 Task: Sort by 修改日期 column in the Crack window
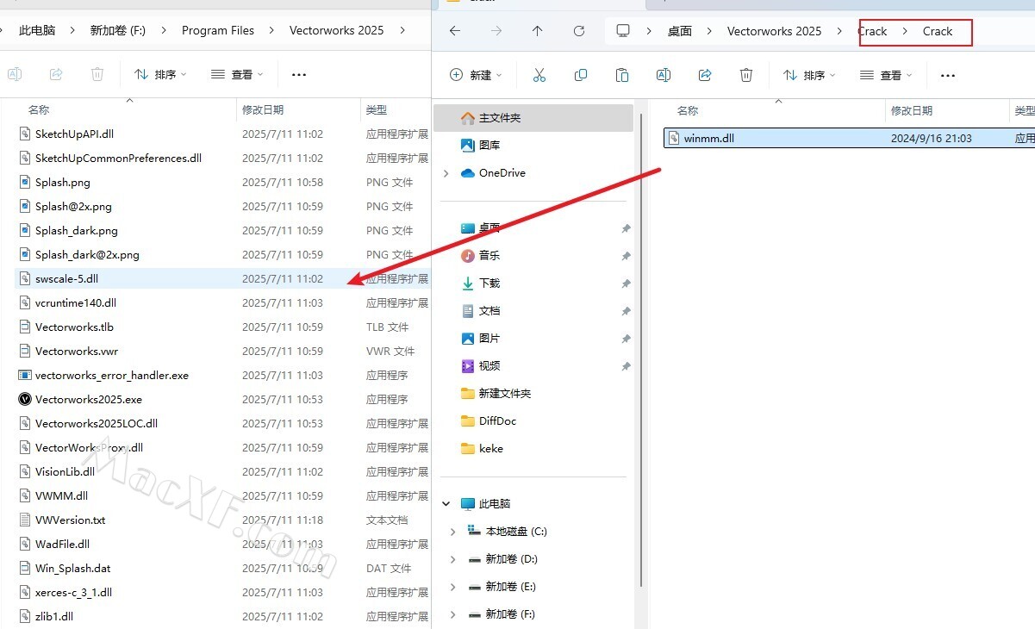pyautogui.click(x=913, y=111)
